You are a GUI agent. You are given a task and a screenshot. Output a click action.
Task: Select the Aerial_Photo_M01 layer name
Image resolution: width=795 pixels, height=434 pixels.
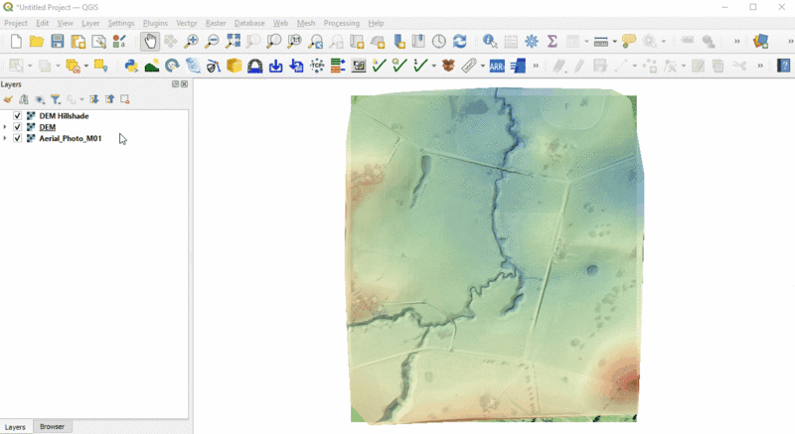coord(70,139)
